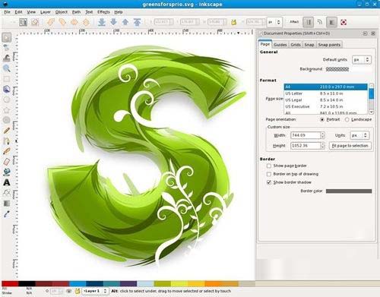The height and width of the screenshot is (297, 380).
Task: Open the Border color swatch
Action: 349,191
